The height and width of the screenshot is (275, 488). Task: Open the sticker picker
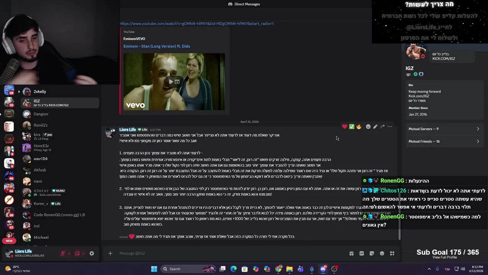pyautogui.click(x=372, y=253)
